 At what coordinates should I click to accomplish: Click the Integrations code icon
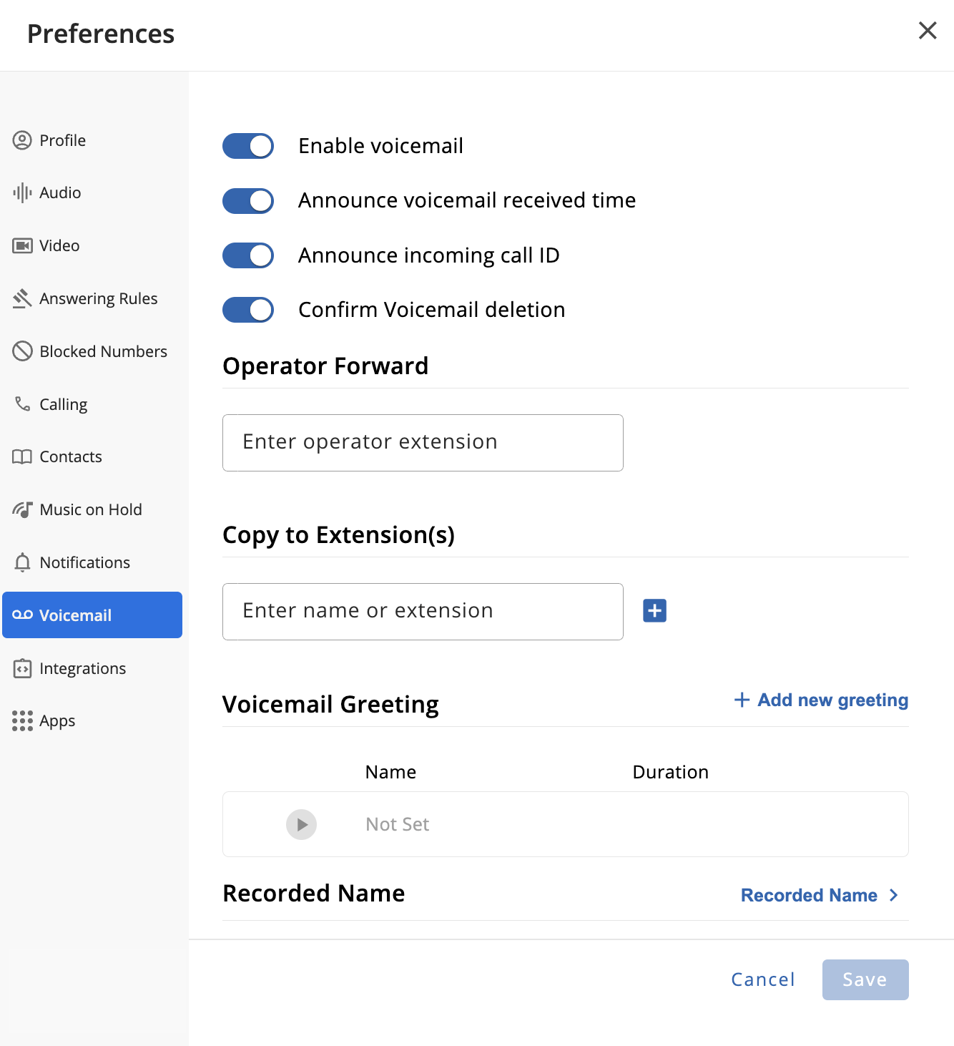[22, 668]
